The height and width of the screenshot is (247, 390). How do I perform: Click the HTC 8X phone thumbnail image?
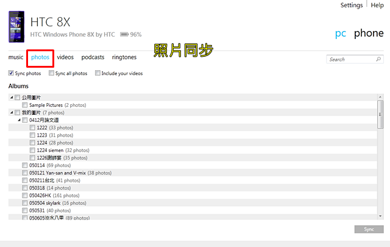tap(16, 27)
